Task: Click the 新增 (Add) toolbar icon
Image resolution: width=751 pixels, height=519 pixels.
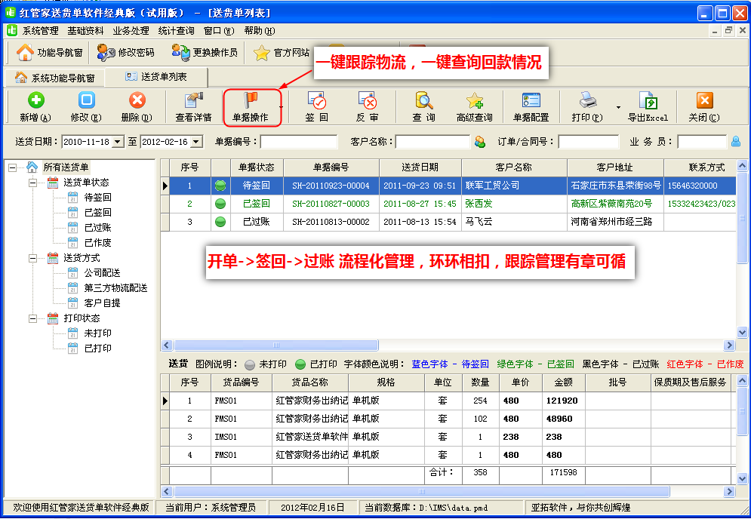Action: click(35, 101)
